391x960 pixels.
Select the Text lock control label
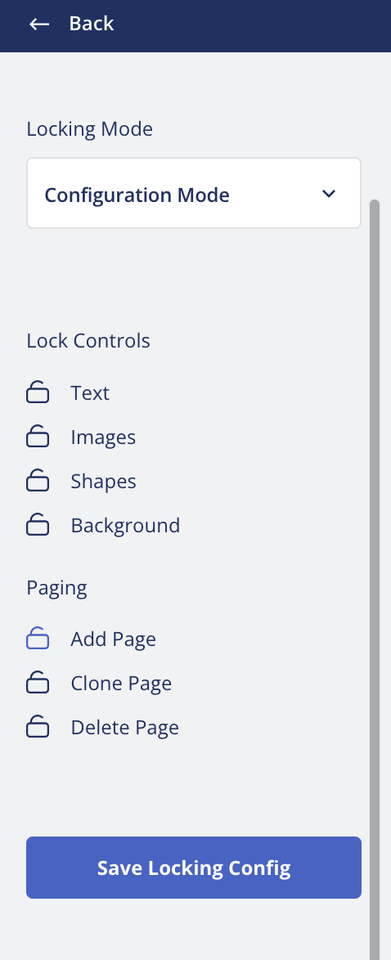point(90,393)
